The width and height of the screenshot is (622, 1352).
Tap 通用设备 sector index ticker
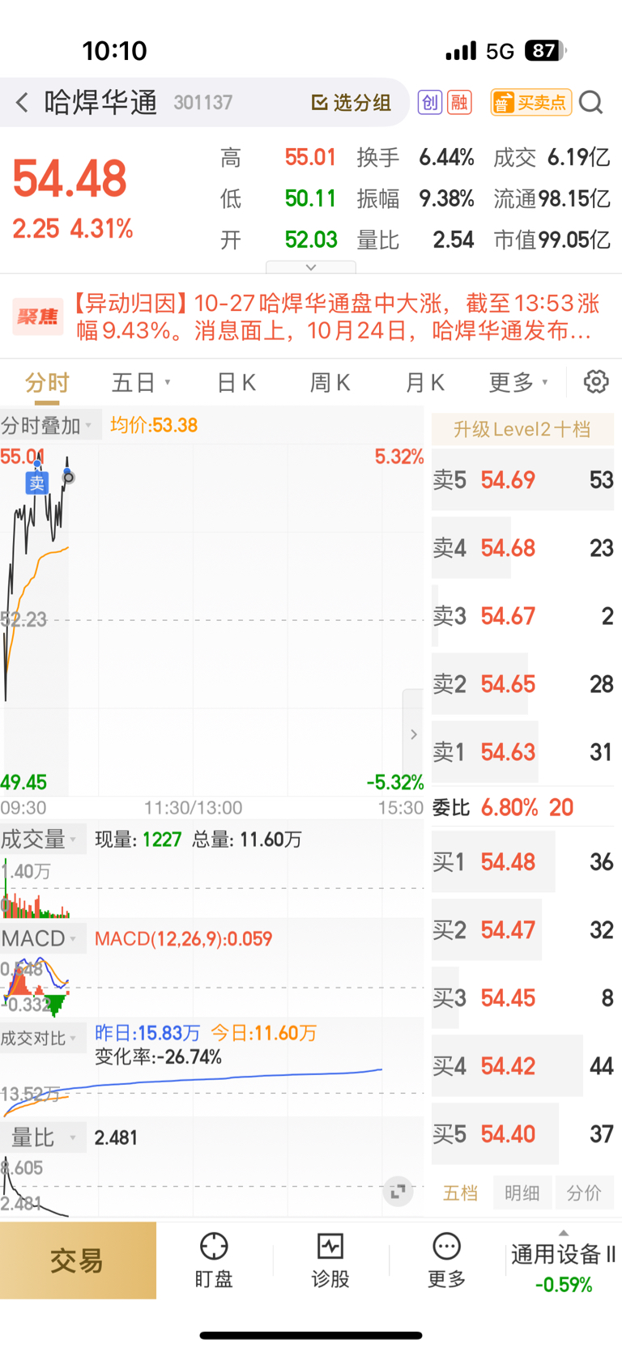click(563, 1268)
